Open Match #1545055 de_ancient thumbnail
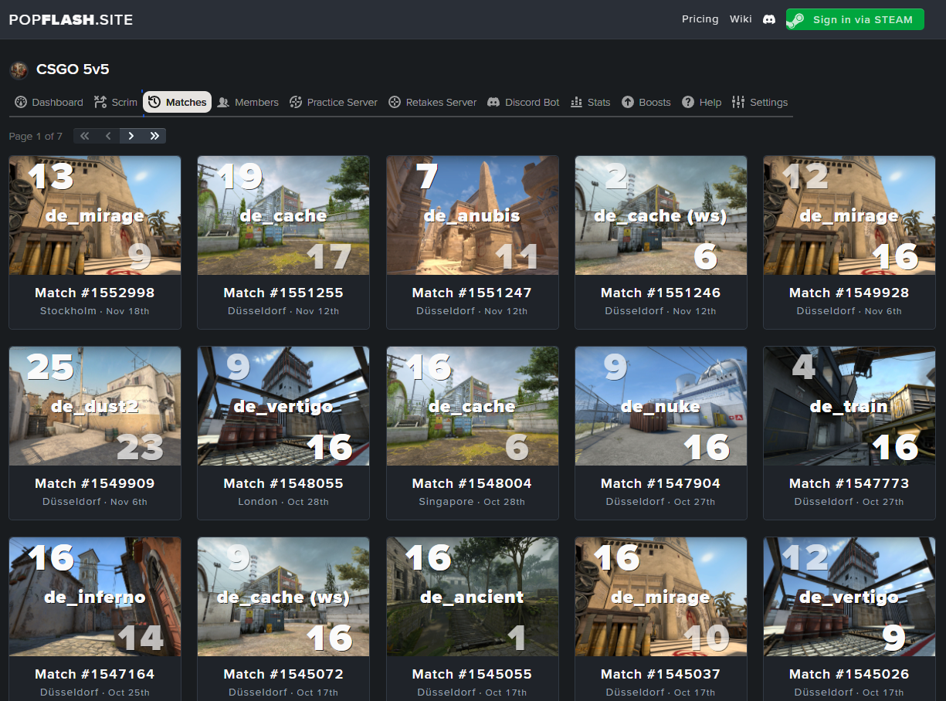Screen dimensions: 946x701 [472, 597]
